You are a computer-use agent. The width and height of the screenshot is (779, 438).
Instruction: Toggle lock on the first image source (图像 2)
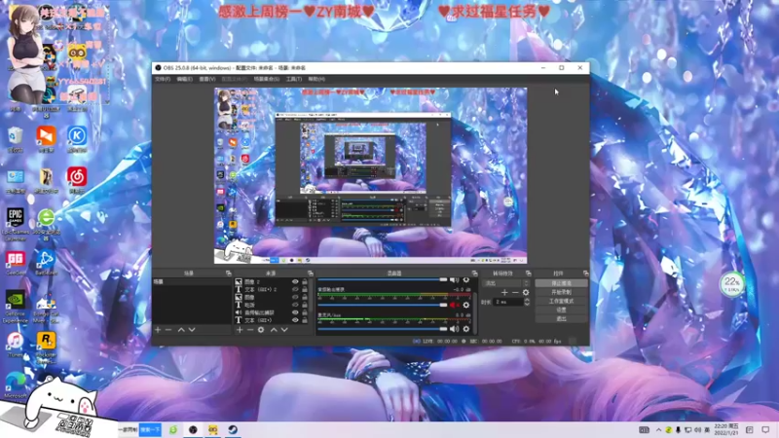pos(305,281)
